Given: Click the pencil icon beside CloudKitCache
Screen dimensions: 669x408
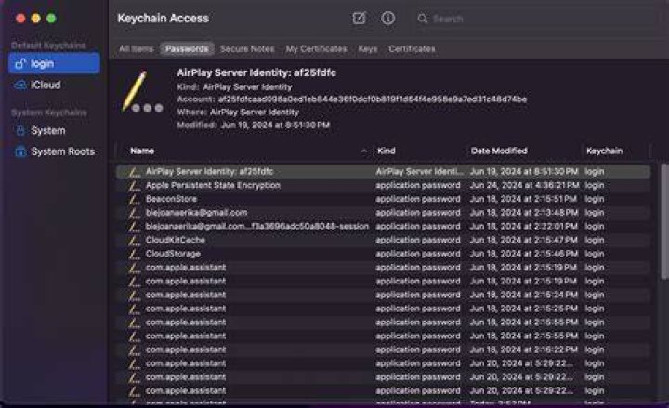Looking at the screenshot, I should [x=135, y=241].
